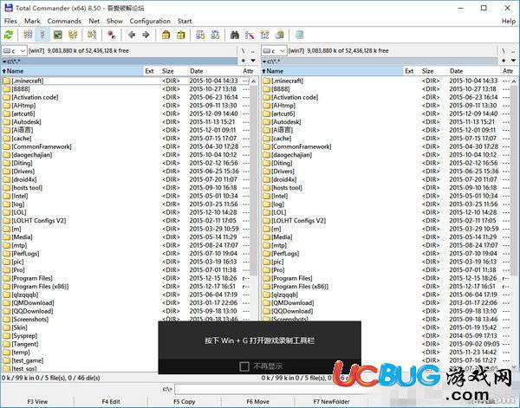This screenshot has width=520, height=408.
Task: Click the green Reread source refresh icon
Action: coord(9,35)
